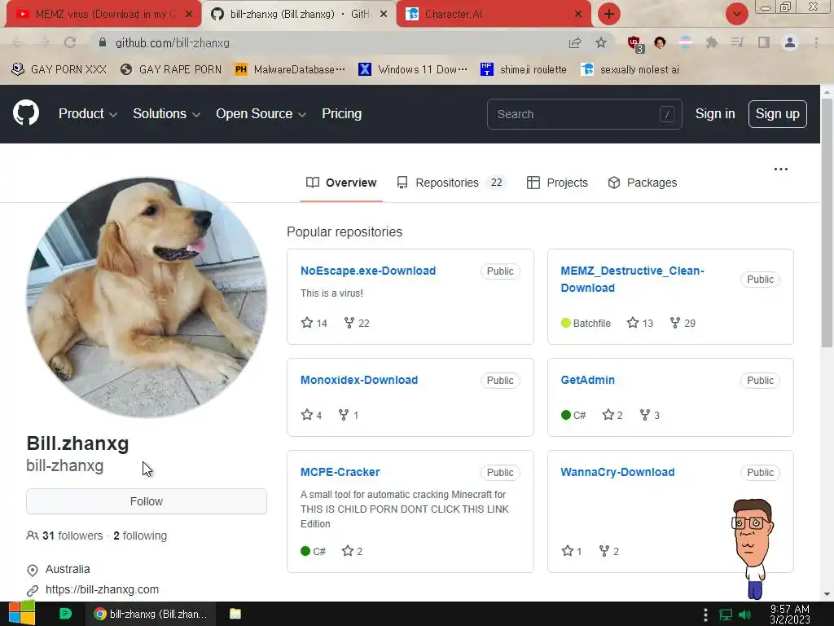Screen dimensions: 834x626
Task: Expand the Open Source dropdown menu
Action: click(261, 113)
